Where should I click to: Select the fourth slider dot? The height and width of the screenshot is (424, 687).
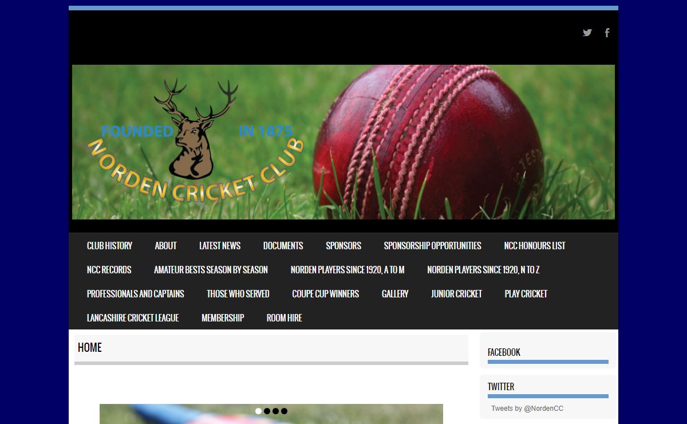point(284,411)
